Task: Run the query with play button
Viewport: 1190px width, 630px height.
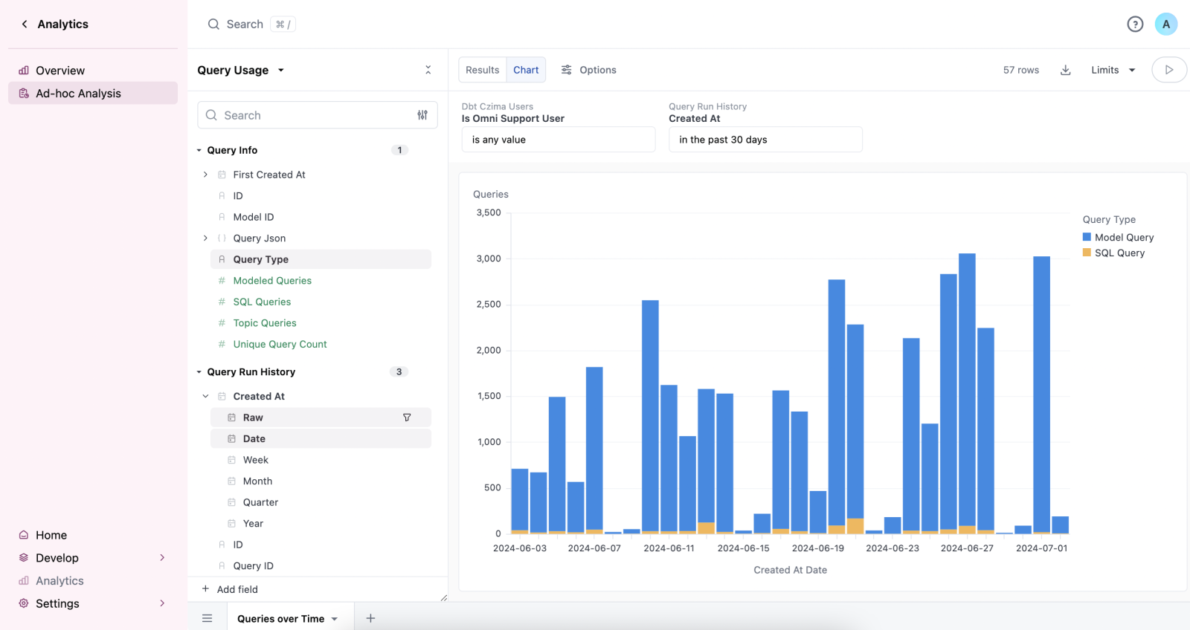Action: [x=1168, y=70]
